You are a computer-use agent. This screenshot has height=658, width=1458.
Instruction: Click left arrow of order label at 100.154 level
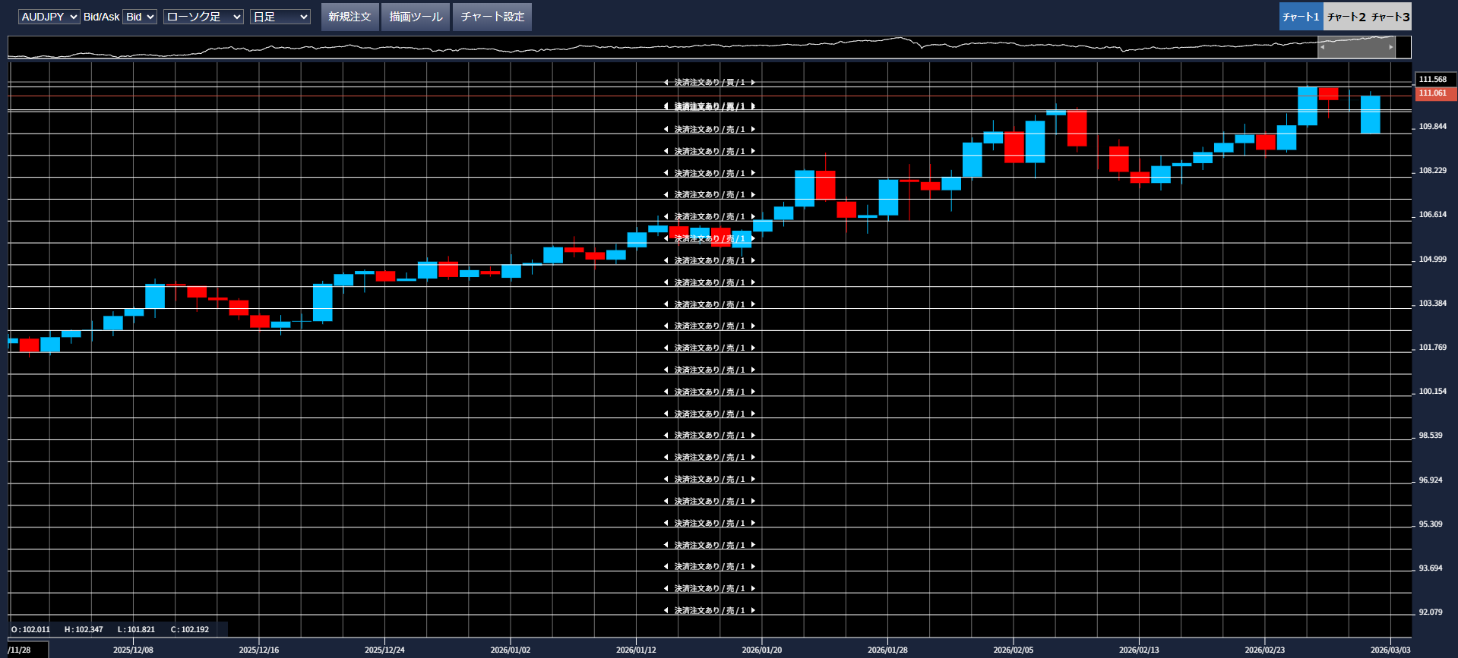click(666, 392)
